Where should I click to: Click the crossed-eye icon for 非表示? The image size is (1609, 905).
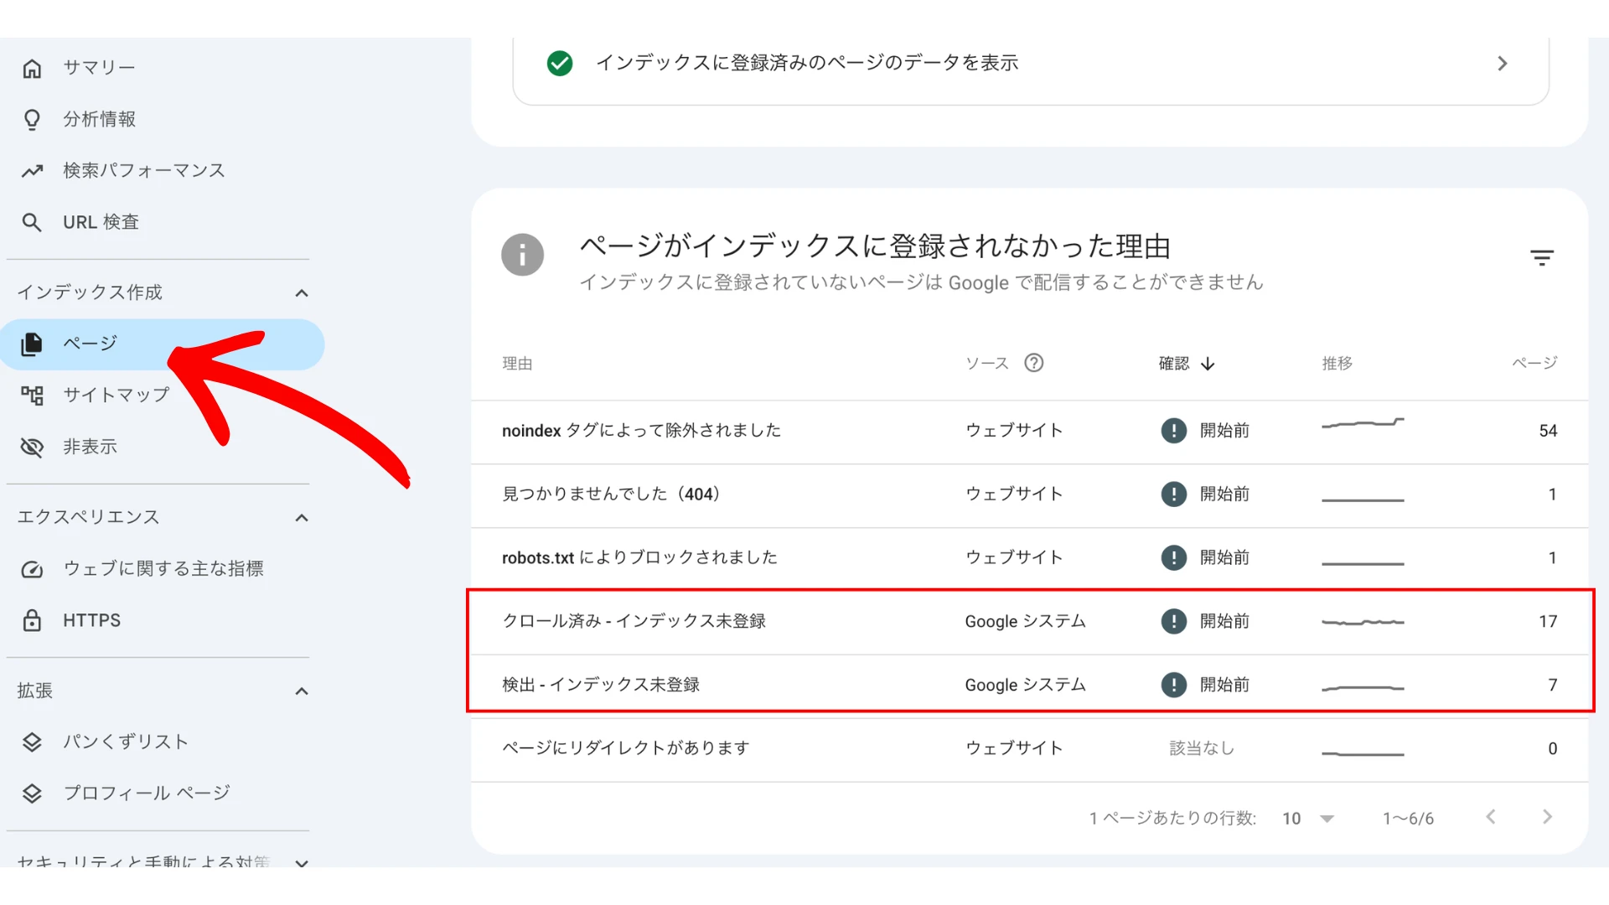(x=32, y=447)
